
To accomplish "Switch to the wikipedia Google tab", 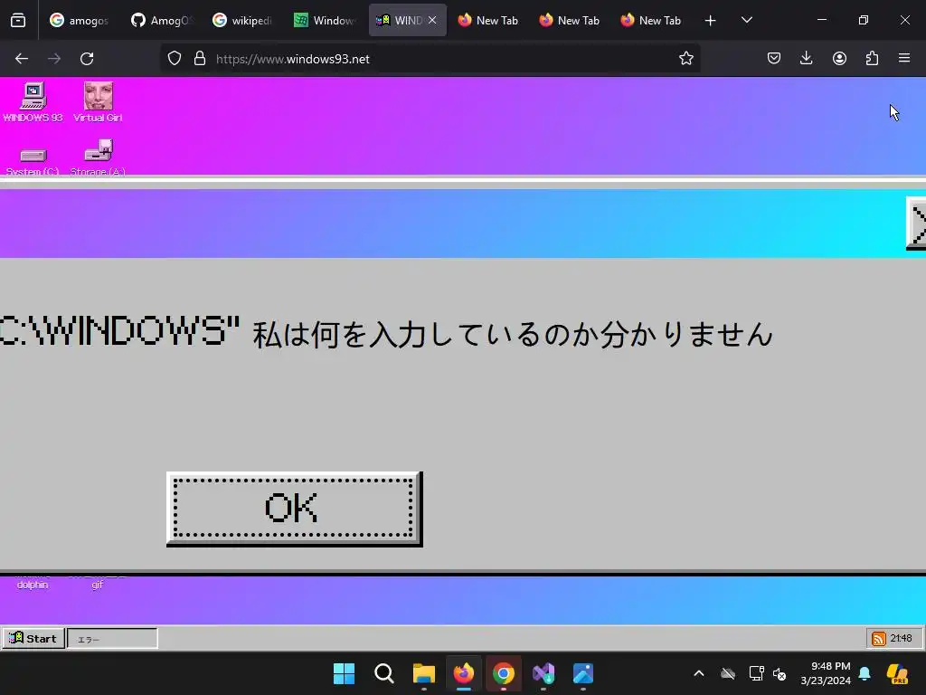I will [x=242, y=20].
